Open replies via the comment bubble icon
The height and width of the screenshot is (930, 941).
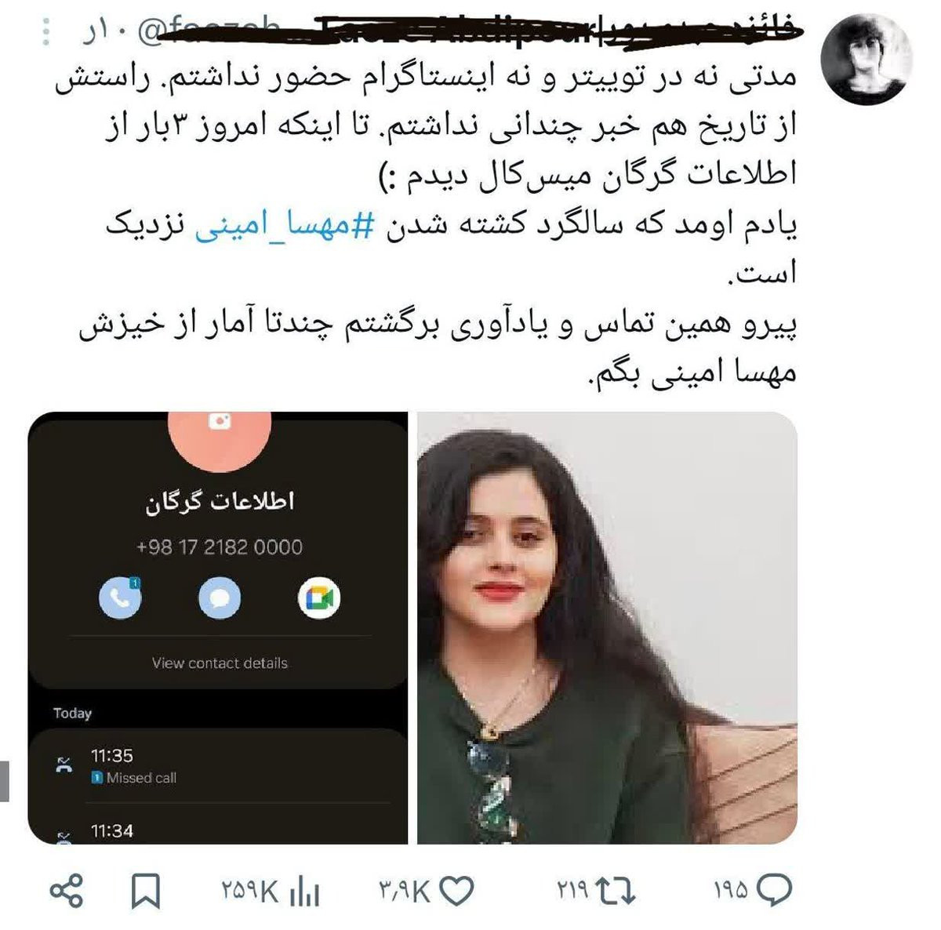click(775, 891)
